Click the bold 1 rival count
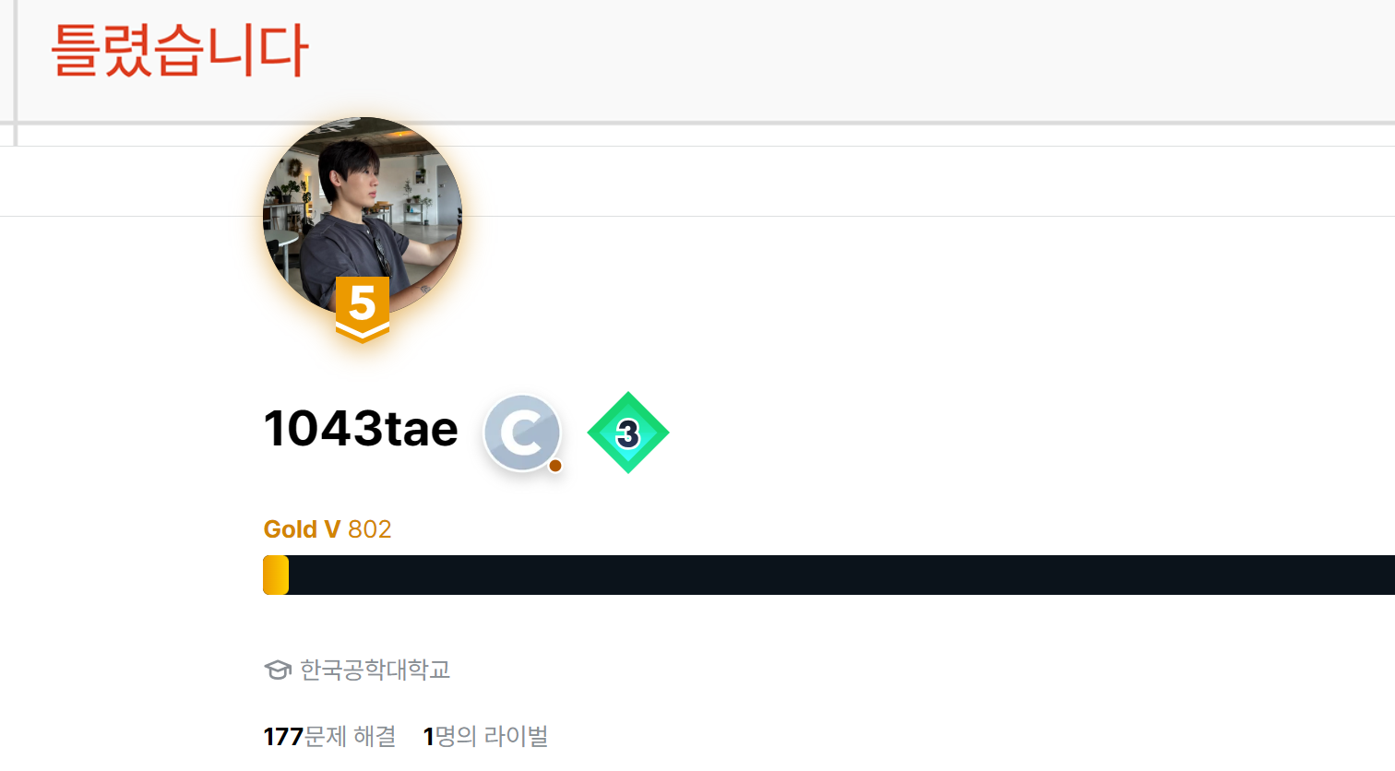This screenshot has width=1395, height=771. click(x=428, y=737)
